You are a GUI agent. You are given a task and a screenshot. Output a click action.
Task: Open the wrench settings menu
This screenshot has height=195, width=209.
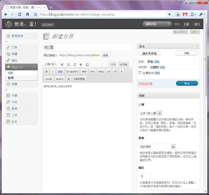pos(202,14)
